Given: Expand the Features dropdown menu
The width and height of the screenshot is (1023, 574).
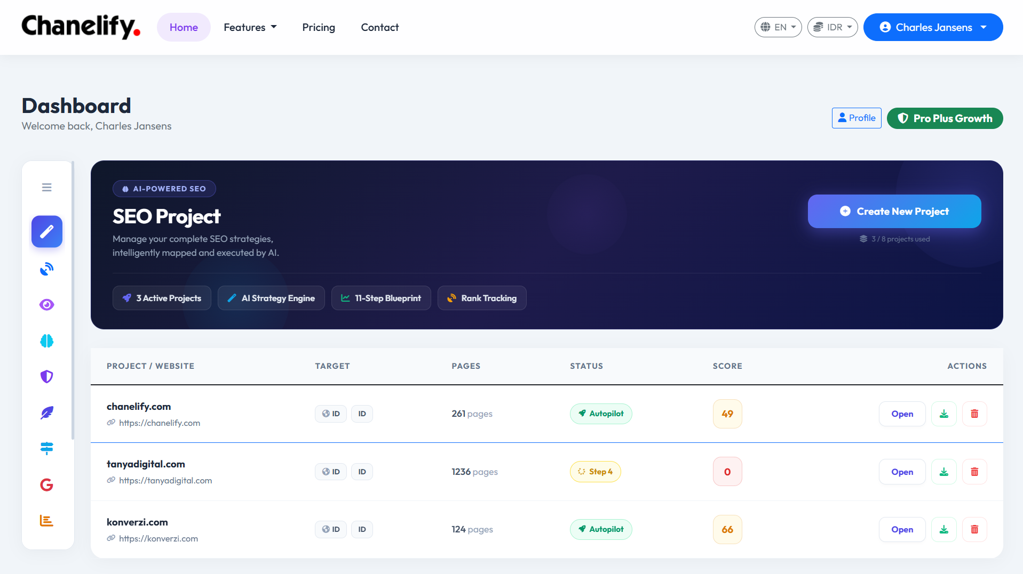Looking at the screenshot, I should [250, 27].
